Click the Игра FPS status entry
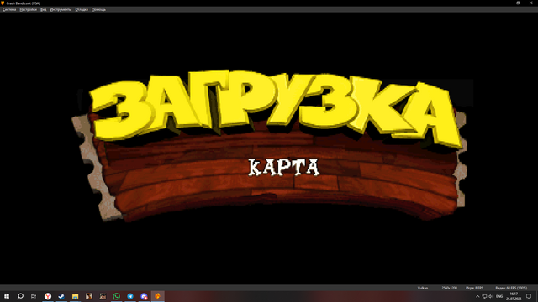The image size is (538, 302). coord(474,288)
